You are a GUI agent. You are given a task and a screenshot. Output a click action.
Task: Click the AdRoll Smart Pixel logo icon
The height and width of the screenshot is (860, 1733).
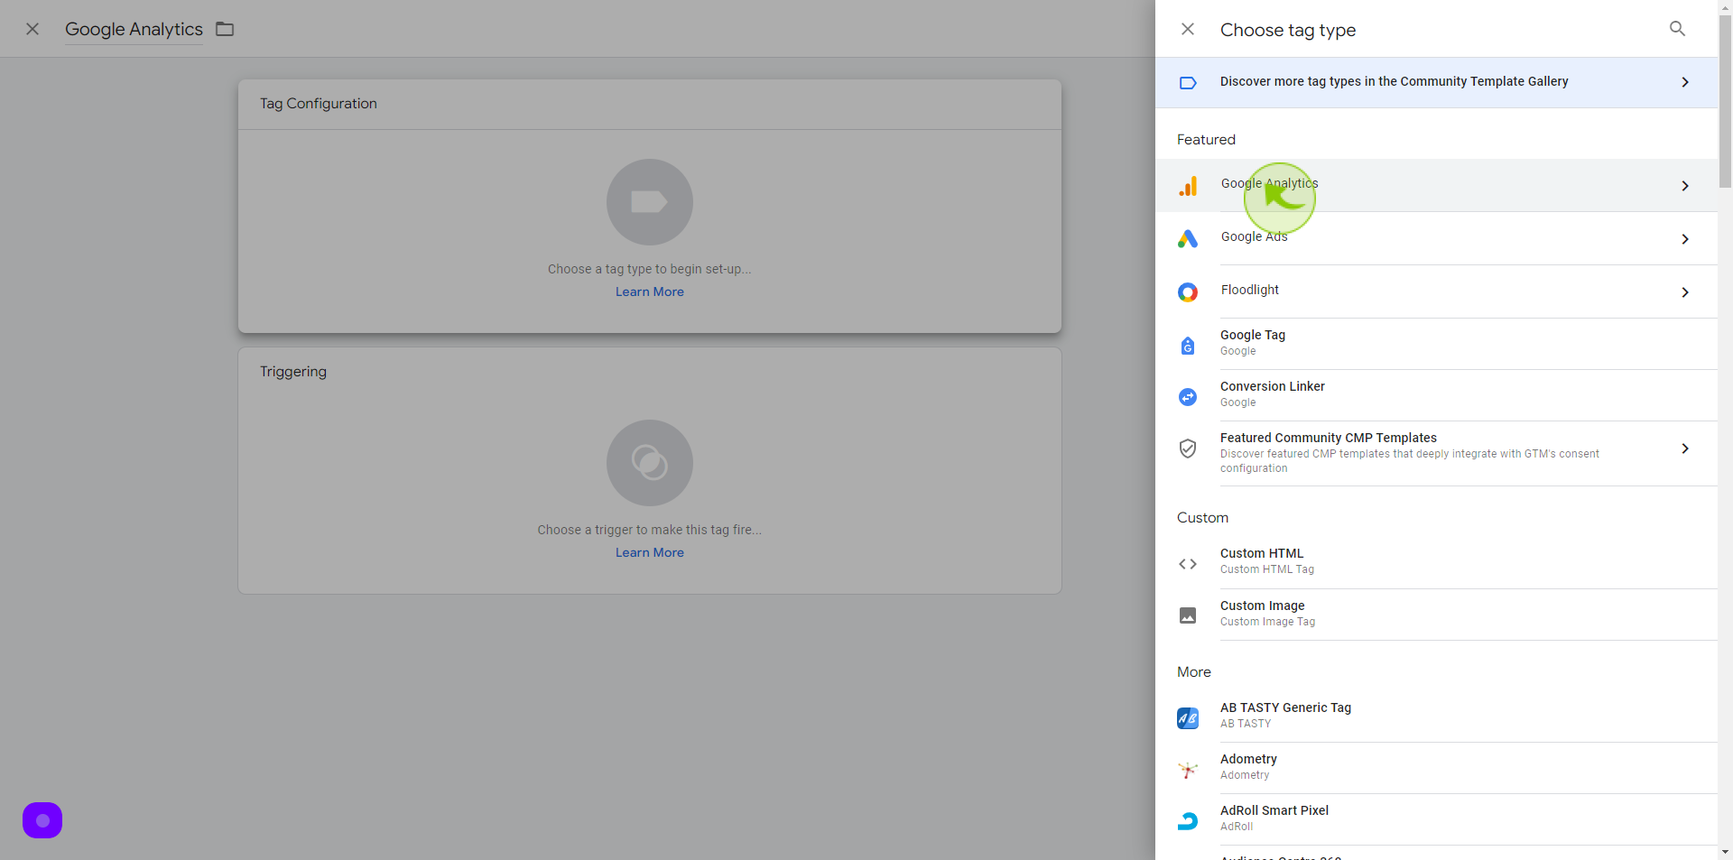pyautogui.click(x=1188, y=821)
